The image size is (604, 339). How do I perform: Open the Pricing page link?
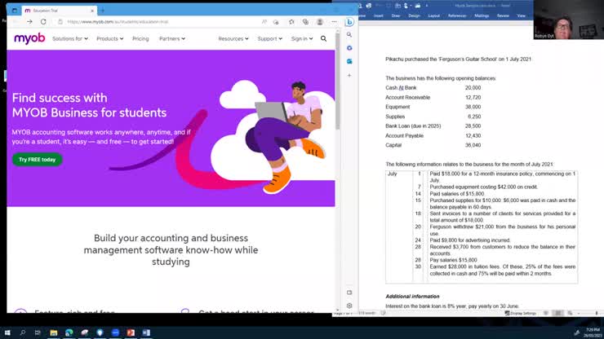(140, 38)
